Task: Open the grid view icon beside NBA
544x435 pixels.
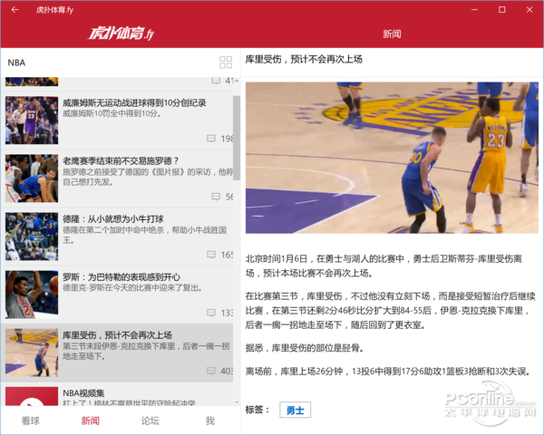Action: click(226, 63)
